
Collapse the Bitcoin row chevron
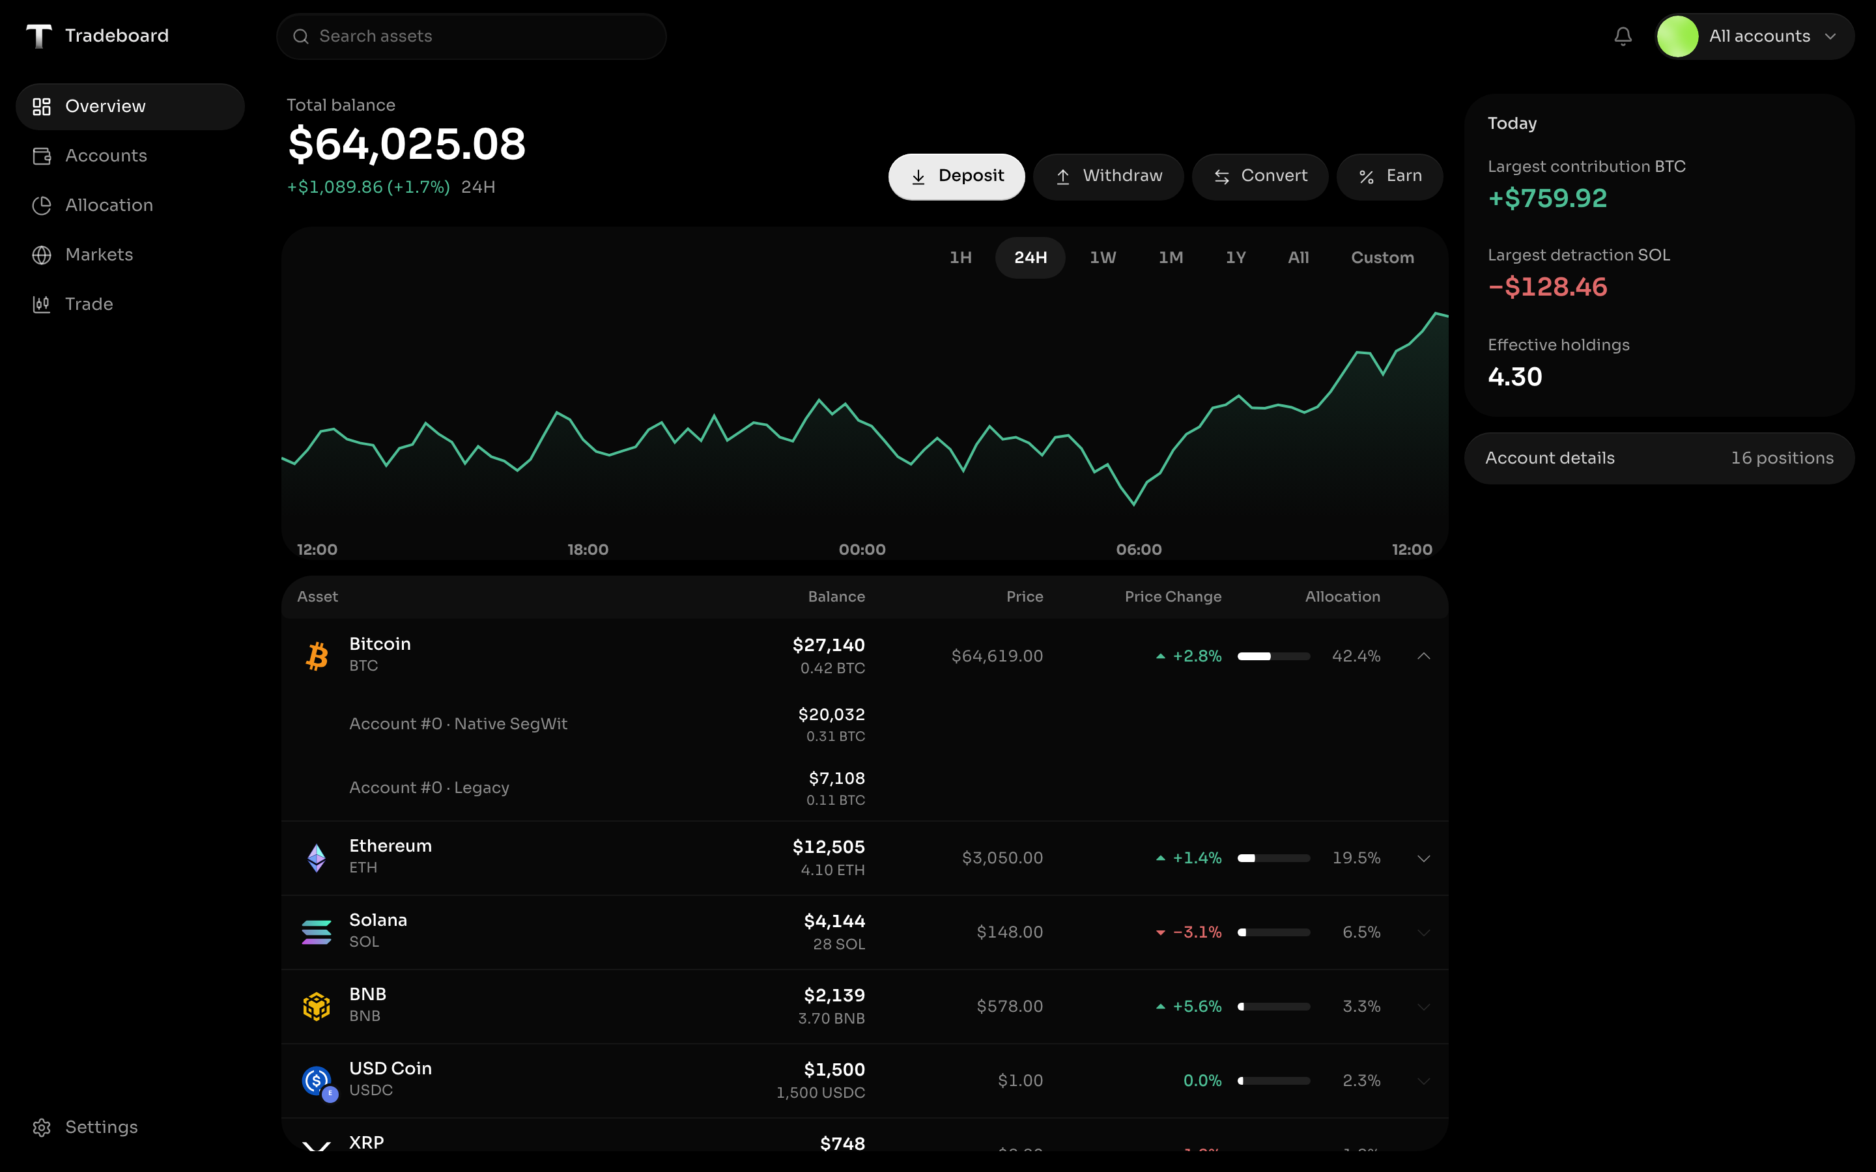(x=1423, y=656)
